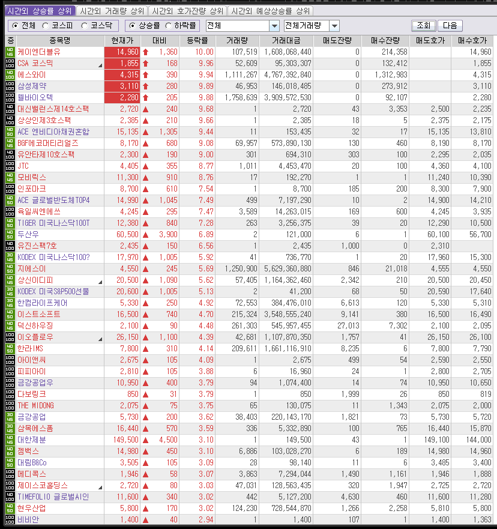Click the 현재가 column header
497x529 pixels.
(x=122, y=41)
